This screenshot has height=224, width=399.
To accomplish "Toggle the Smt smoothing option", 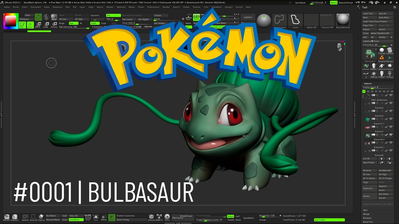I will tap(113, 15).
